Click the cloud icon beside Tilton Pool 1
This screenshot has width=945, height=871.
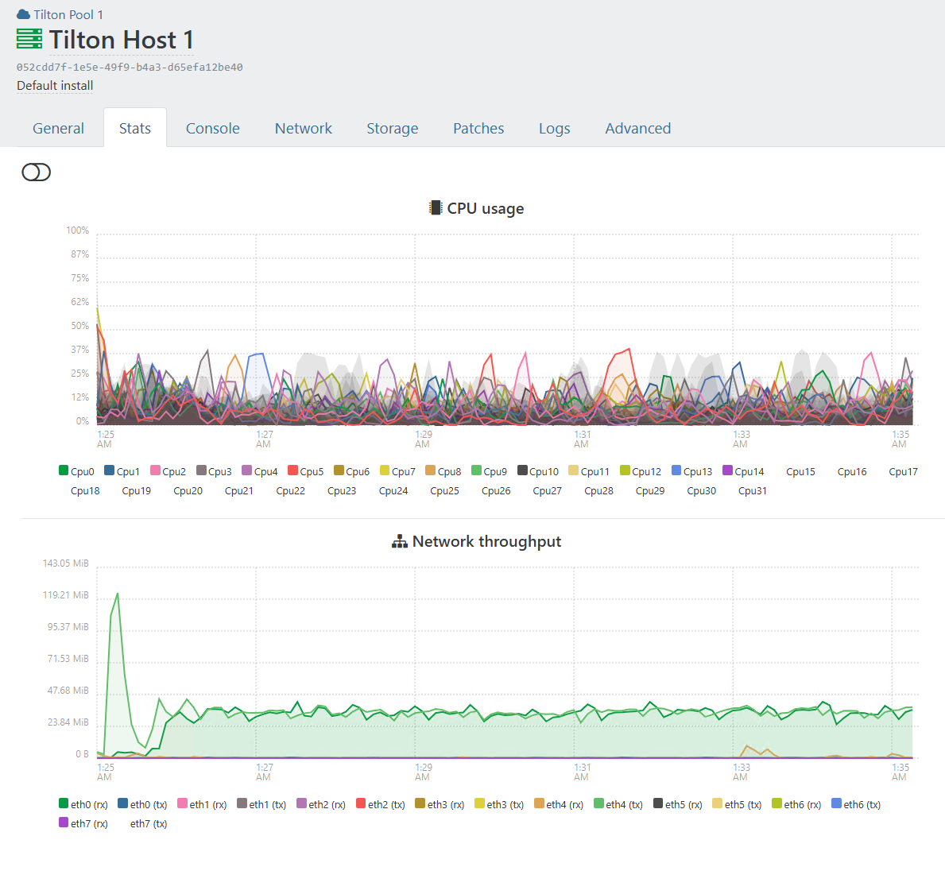pos(23,14)
